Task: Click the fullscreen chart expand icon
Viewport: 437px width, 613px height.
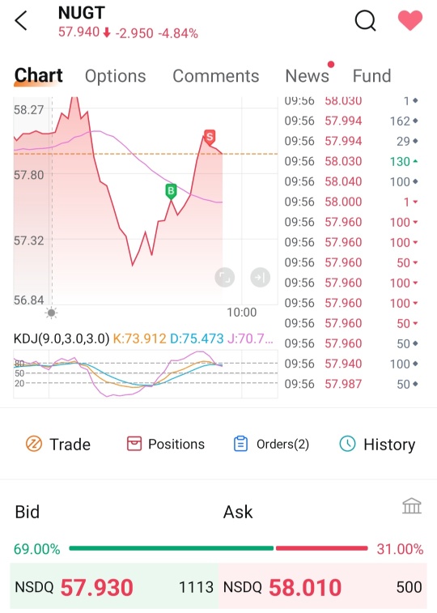Action: (x=224, y=278)
